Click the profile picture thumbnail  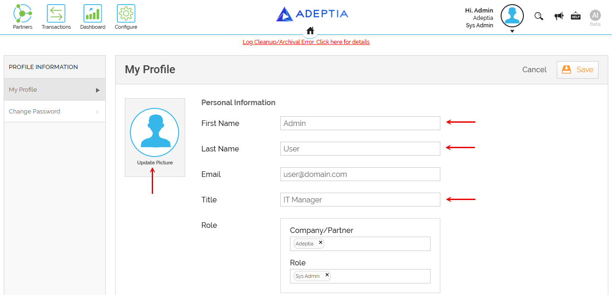click(155, 133)
